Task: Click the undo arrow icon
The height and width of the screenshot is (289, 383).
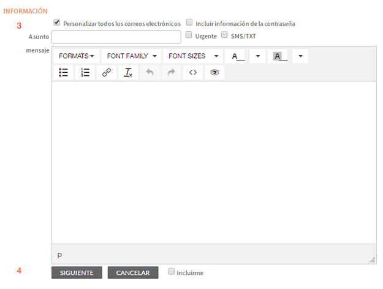Action: point(150,72)
